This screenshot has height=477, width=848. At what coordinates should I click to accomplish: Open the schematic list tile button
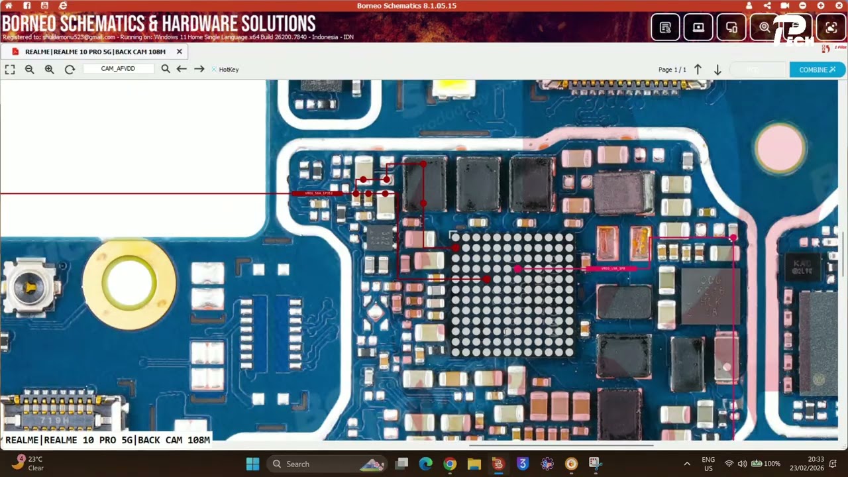pos(665,27)
